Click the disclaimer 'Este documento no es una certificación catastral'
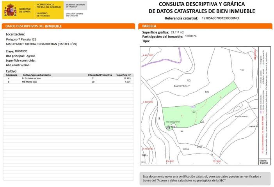Image resolution: width=274 pixels, height=187 pixels. click(205, 178)
